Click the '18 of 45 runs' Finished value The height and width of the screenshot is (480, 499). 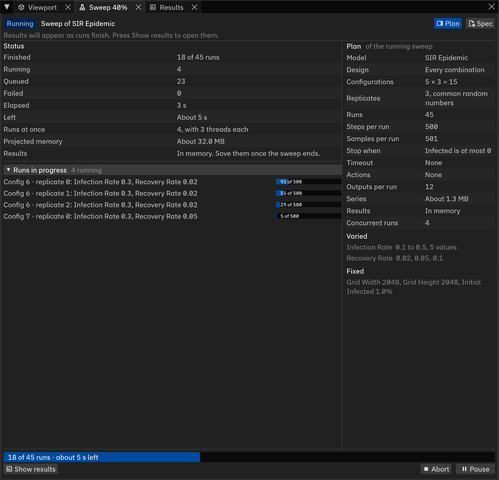[198, 57]
